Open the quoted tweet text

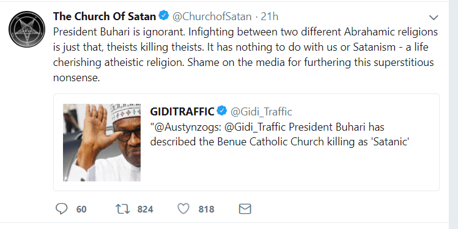(279, 134)
